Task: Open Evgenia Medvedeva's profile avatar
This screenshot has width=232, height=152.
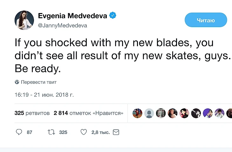Action: tap(24, 20)
